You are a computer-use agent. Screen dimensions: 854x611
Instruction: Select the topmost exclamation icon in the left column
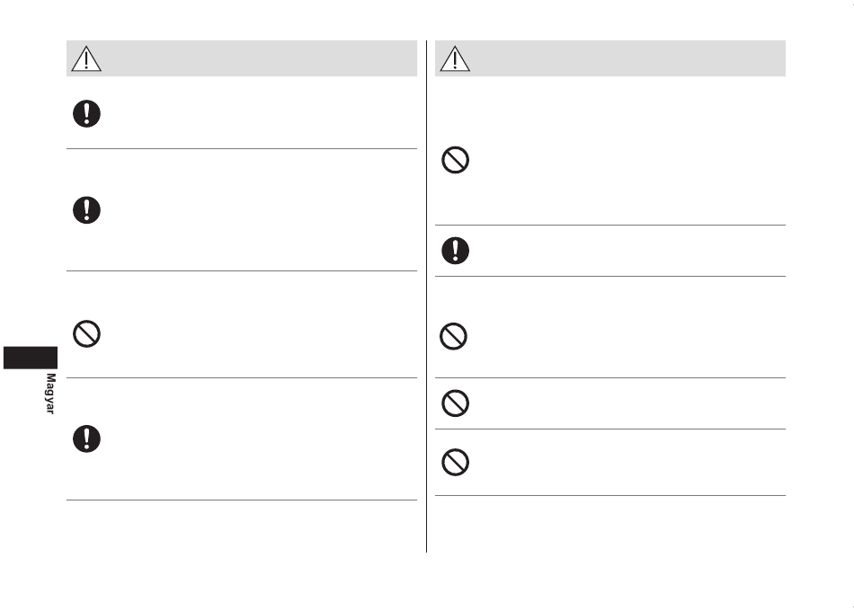pos(86,114)
